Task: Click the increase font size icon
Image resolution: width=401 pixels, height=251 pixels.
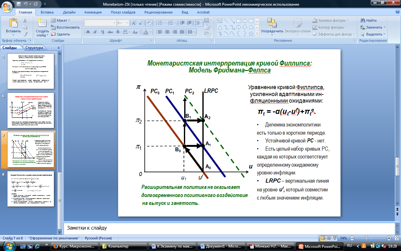Action: (133, 23)
